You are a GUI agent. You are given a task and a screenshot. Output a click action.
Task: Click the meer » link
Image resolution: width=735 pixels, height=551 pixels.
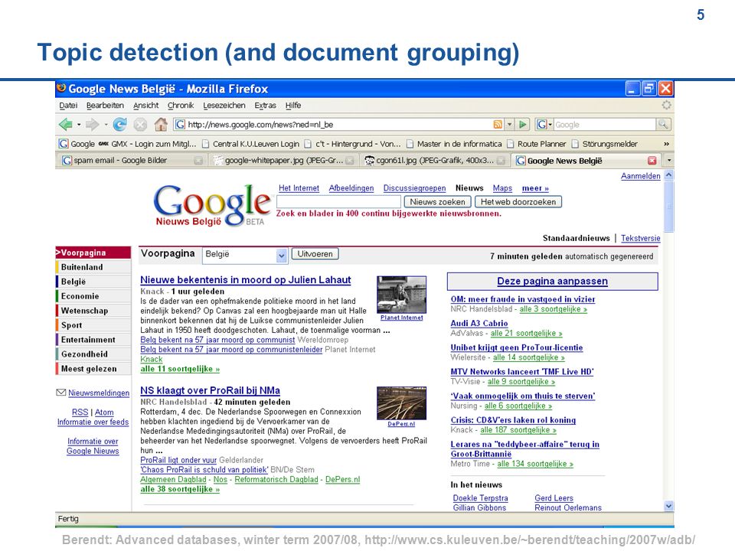click(535, 188)
